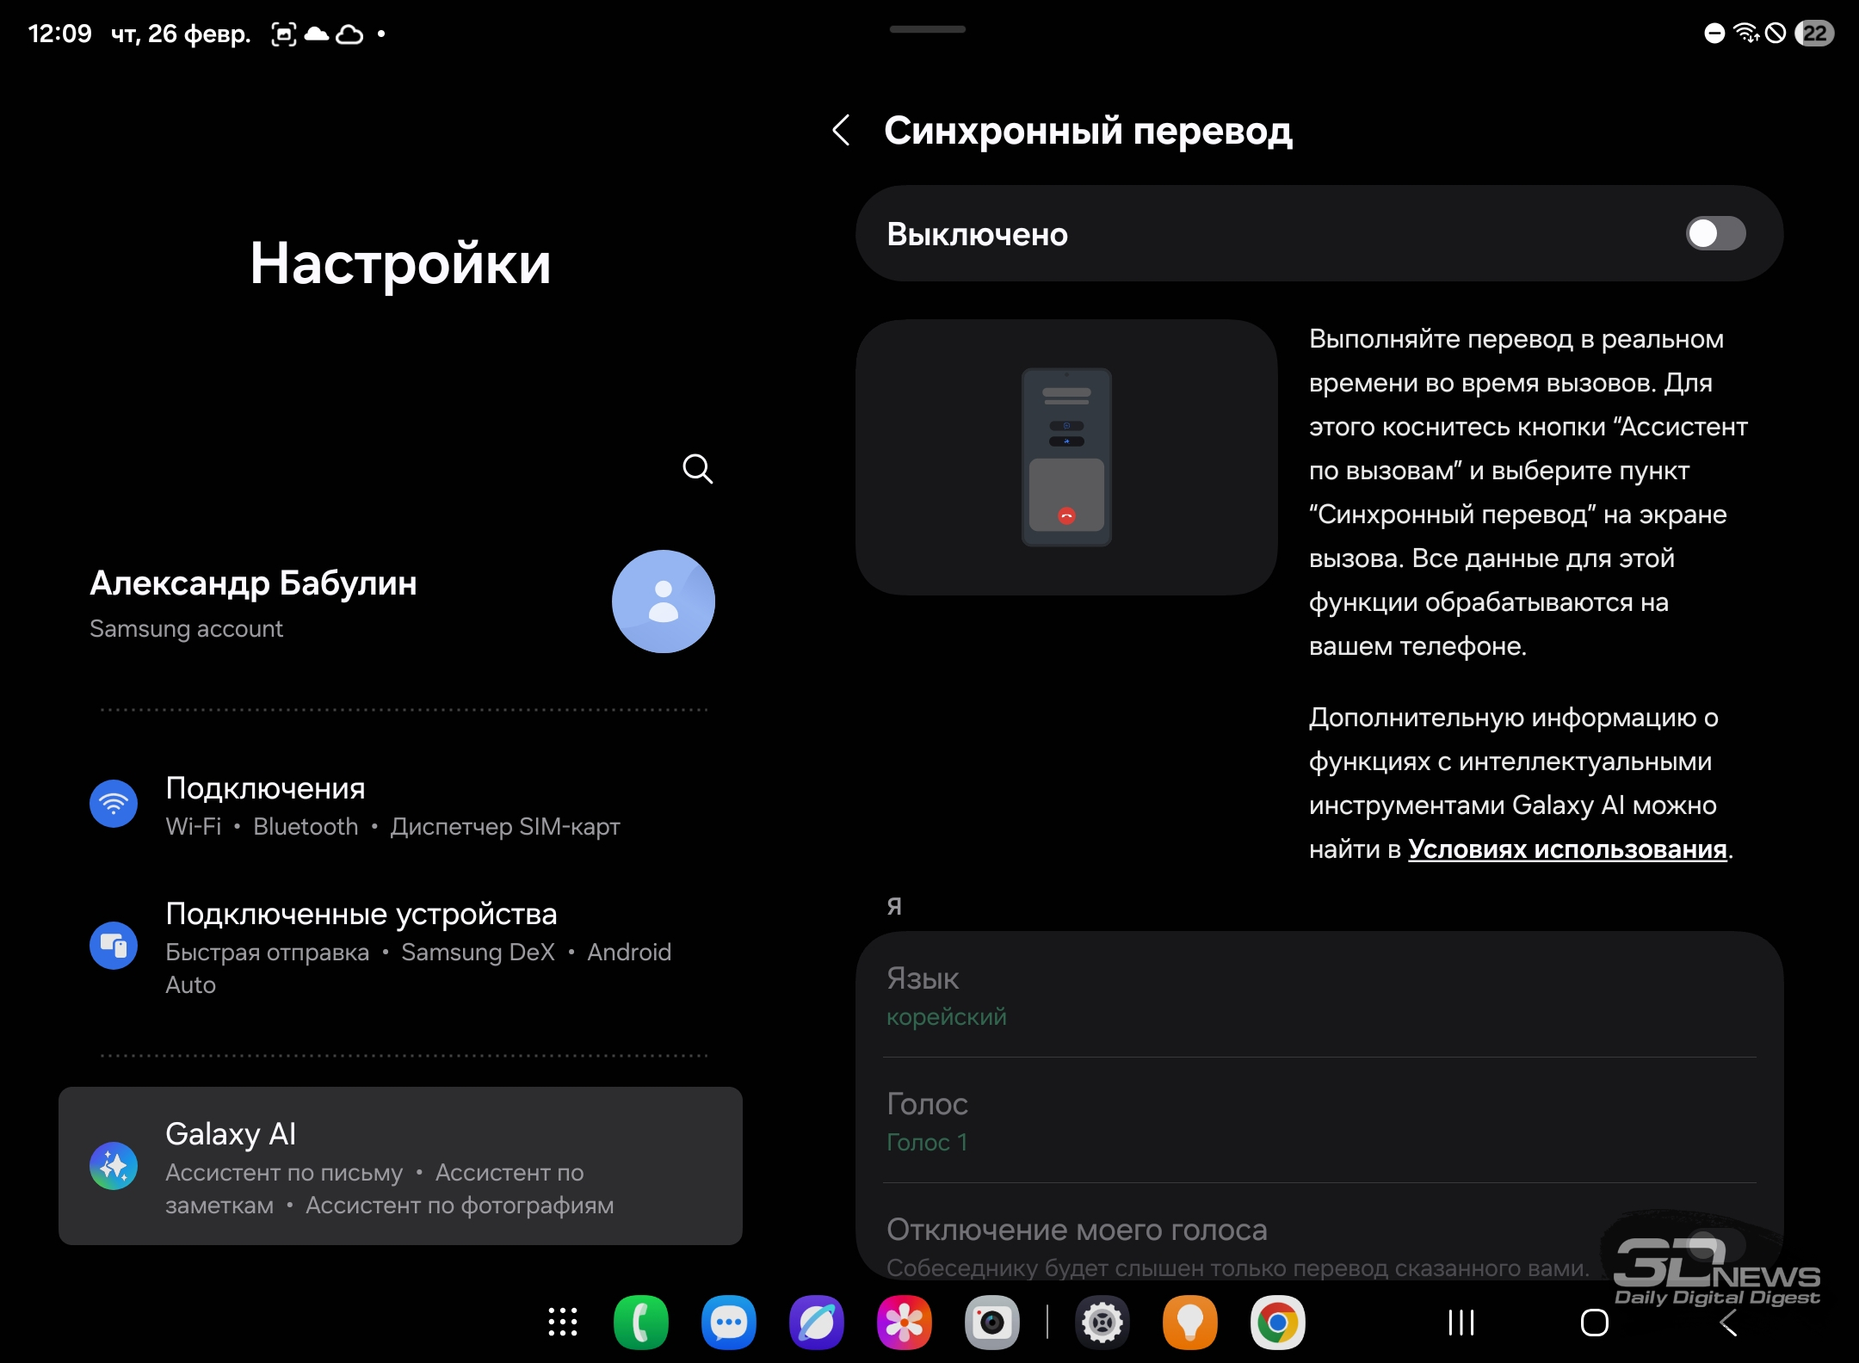1859x1363 pixels.
Task: Open app drawer grid icon
Action: (563, 1323)
